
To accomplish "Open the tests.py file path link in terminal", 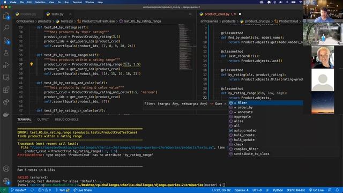I will (121, 147).
